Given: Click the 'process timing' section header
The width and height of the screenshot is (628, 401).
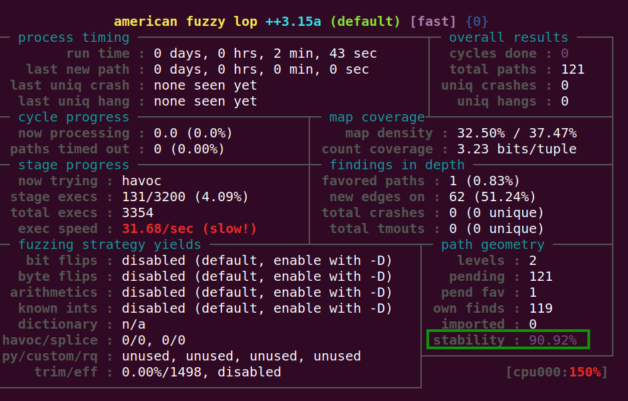Looking at the screenshot, I should pos(74,38).
